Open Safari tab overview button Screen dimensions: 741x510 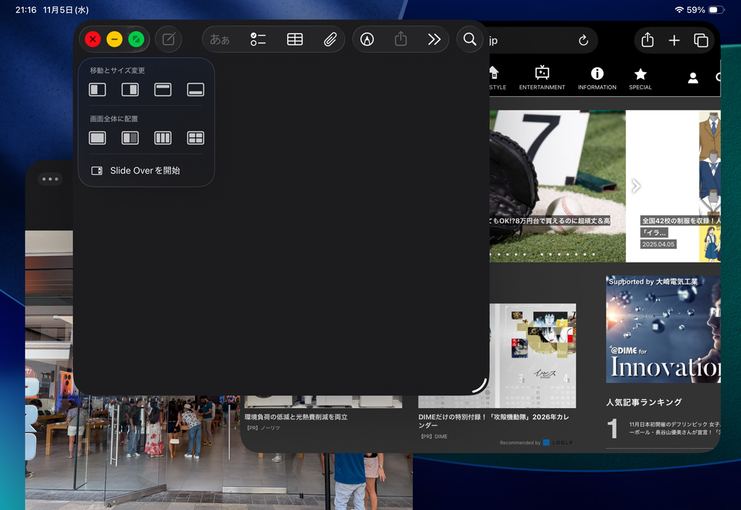(701, 41)
